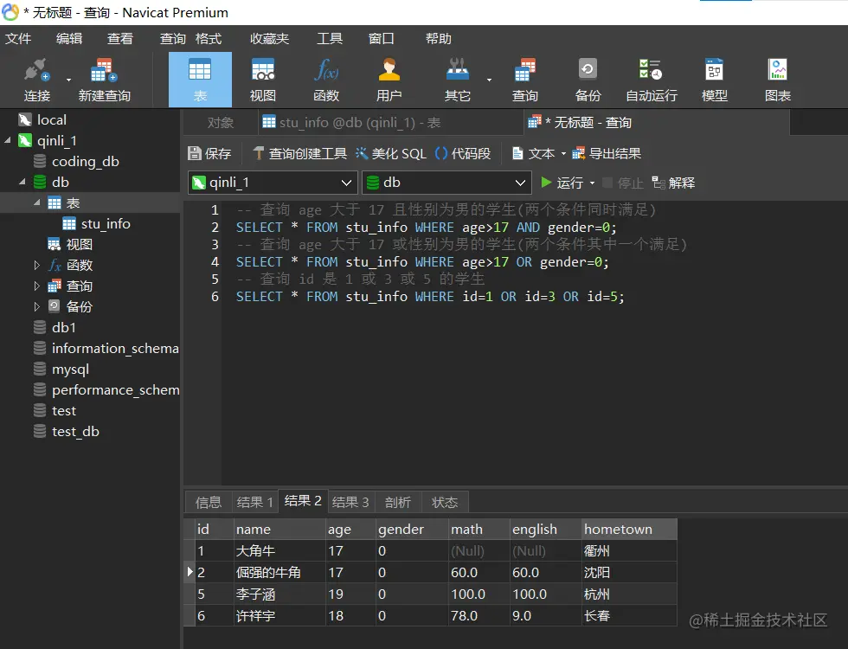Collapse the 表 tables node
848x649 pixels.
pos(36,202)
